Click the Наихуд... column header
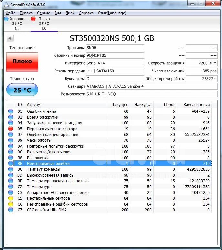222x250 pixels. (142, 105)
